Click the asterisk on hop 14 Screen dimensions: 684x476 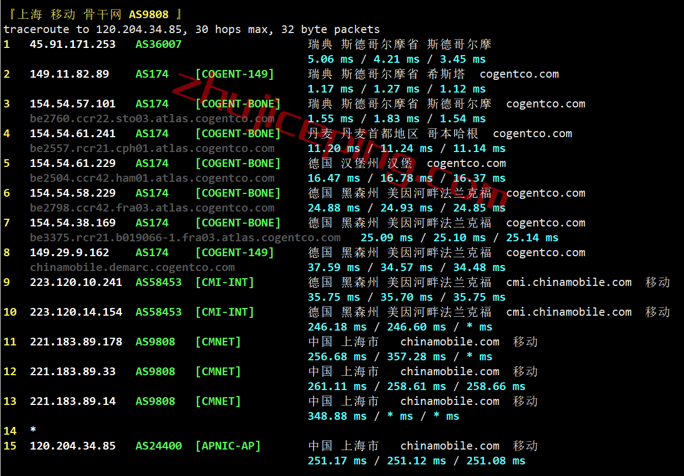(33, 431)
